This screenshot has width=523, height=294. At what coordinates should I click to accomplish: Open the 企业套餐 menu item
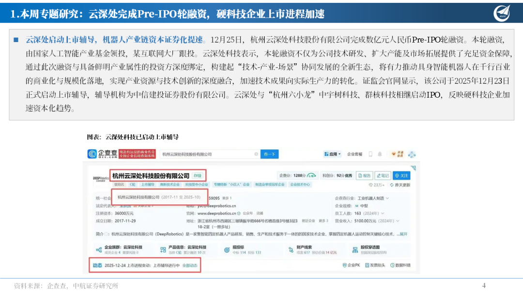[x=354, y=154]
